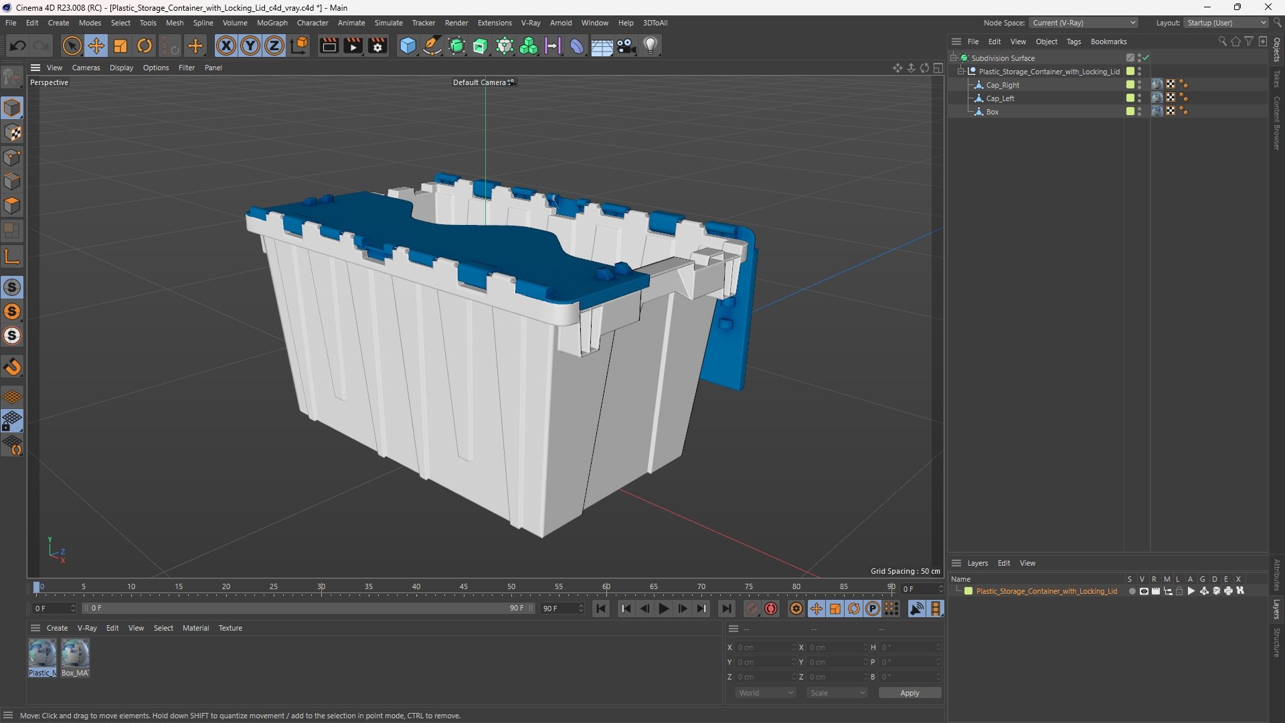This screenshot has width=1285, height=723.
Task: Toggle visibility eye for layer row
Action: [x=1144, y=591]
